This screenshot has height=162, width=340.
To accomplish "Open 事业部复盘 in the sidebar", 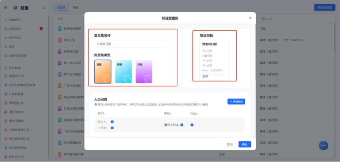I will pos(16,121).
